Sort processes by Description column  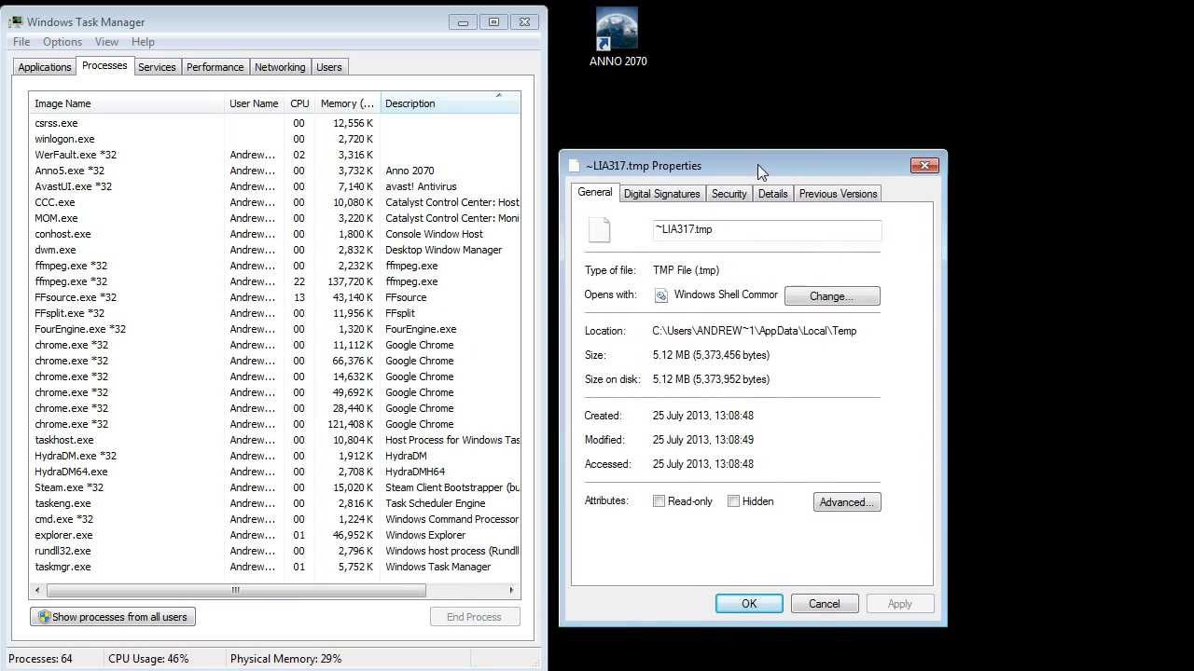450,103
